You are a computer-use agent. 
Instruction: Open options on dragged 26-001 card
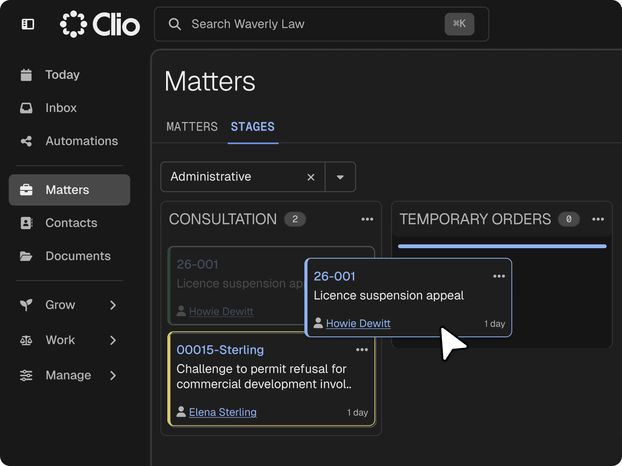pos(499,276)
